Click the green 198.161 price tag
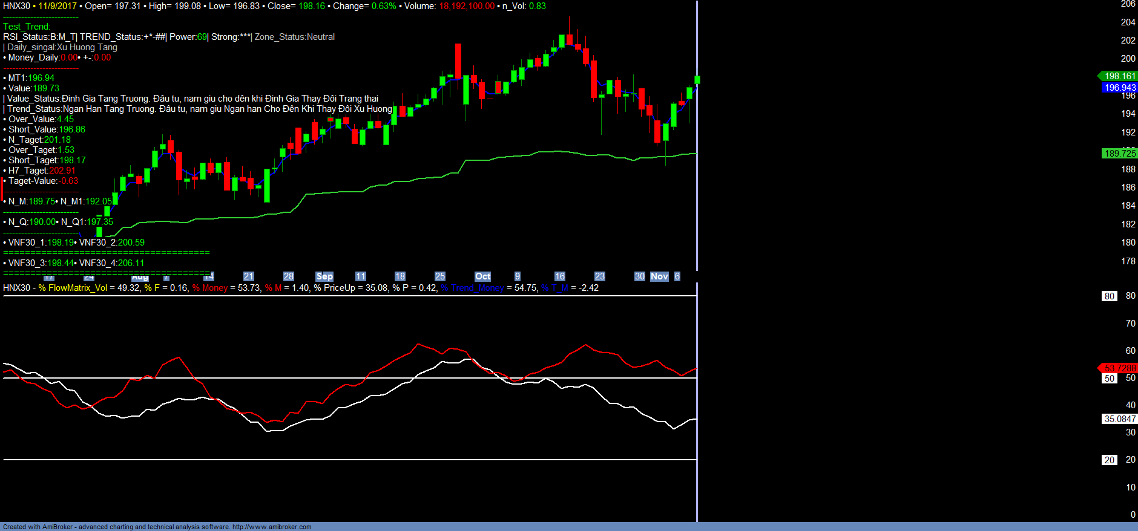 click(x=1119, y=76)
